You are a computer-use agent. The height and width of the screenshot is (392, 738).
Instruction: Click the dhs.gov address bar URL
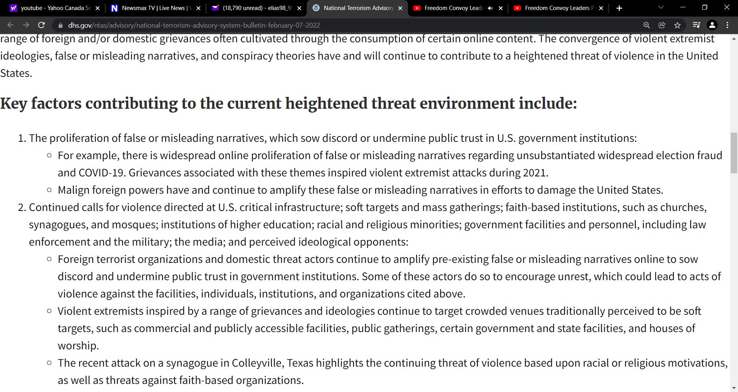coord(194,25)
